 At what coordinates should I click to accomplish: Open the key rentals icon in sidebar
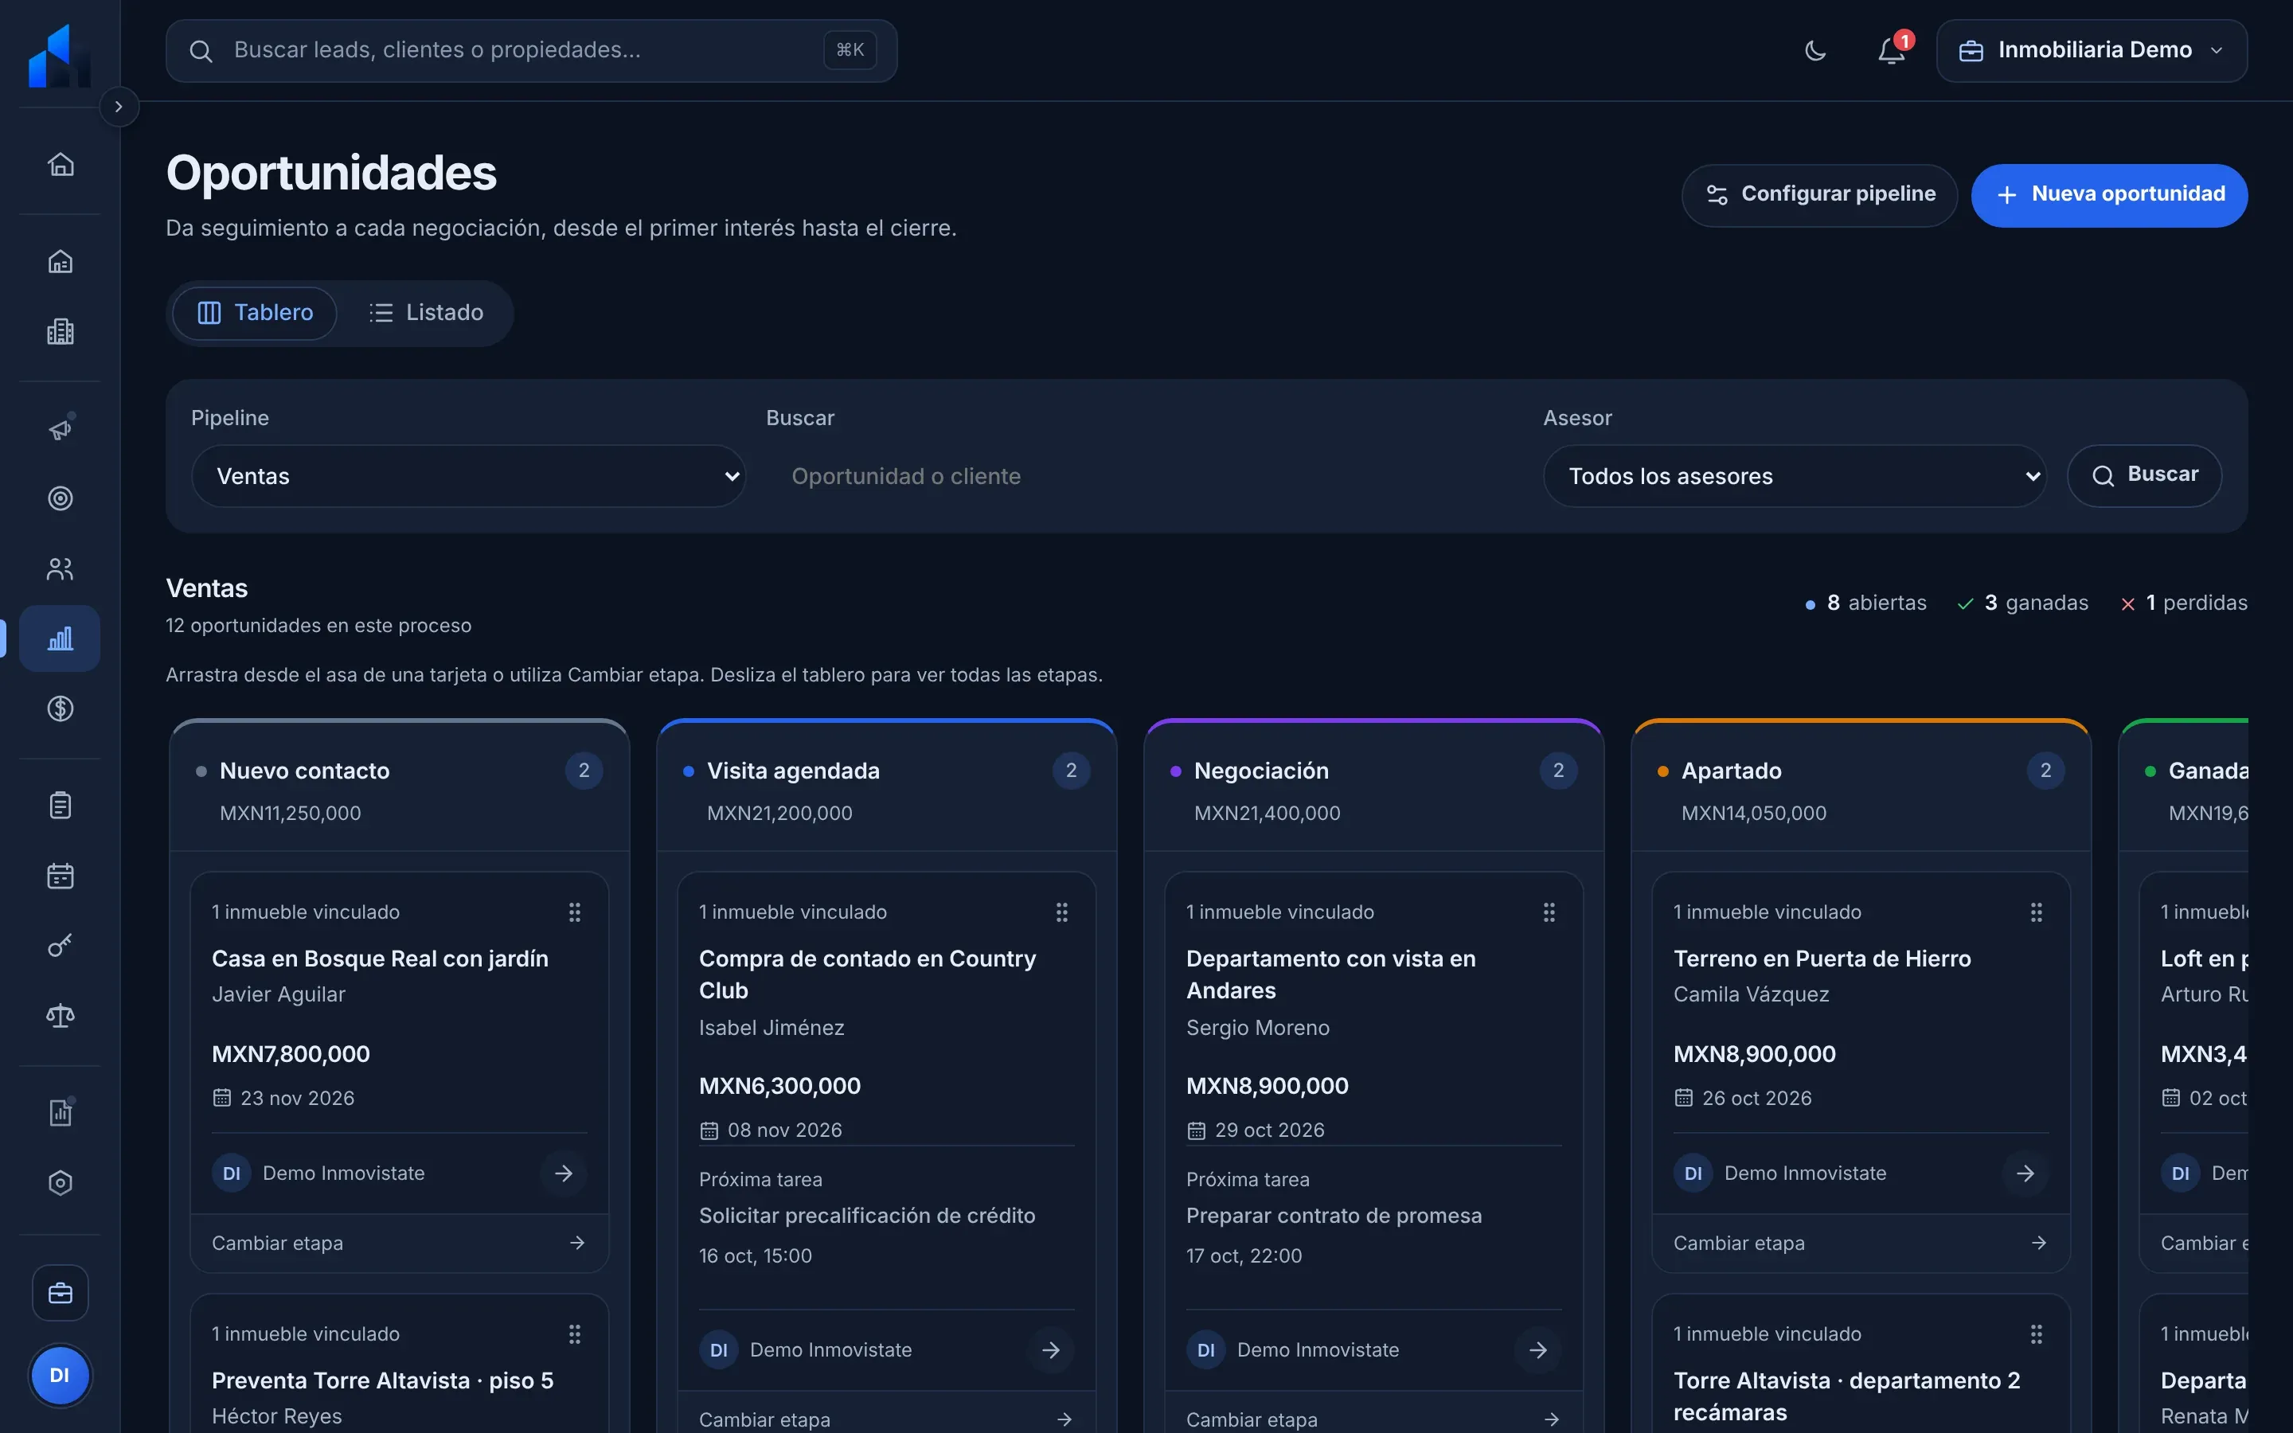(x=61, y=946)
